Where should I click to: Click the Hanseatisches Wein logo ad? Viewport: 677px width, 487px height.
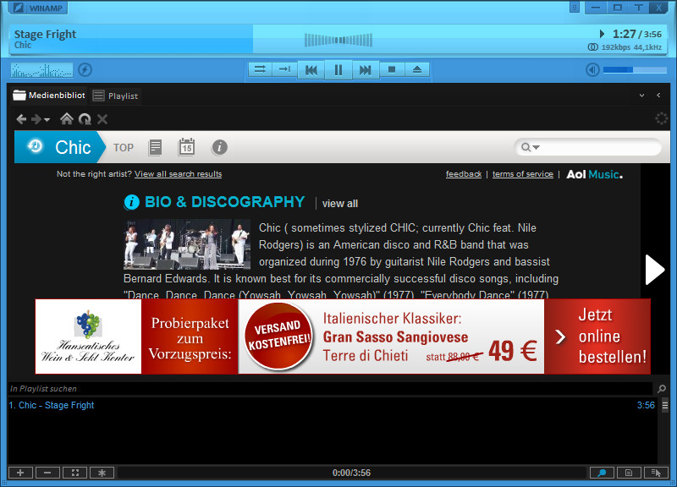[x=88, y=337]
